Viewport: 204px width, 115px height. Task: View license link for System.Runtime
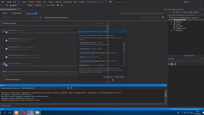[x=87, y=50]
